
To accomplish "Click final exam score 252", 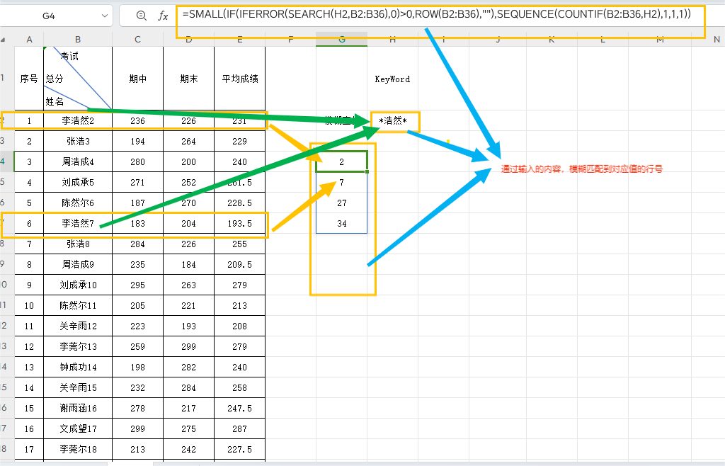I will (x=188, y=182).
